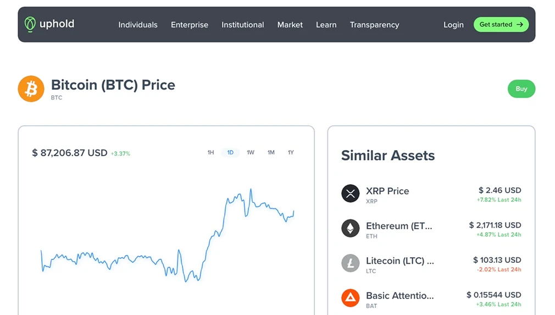Click the Litecoin coin icon
The height and width of the screenshot is (315, 555).
351,263
